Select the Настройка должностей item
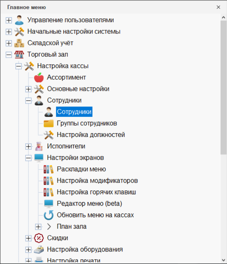Image resolution: width=227 pixels, height=264 pixels. tap(91, 135)
